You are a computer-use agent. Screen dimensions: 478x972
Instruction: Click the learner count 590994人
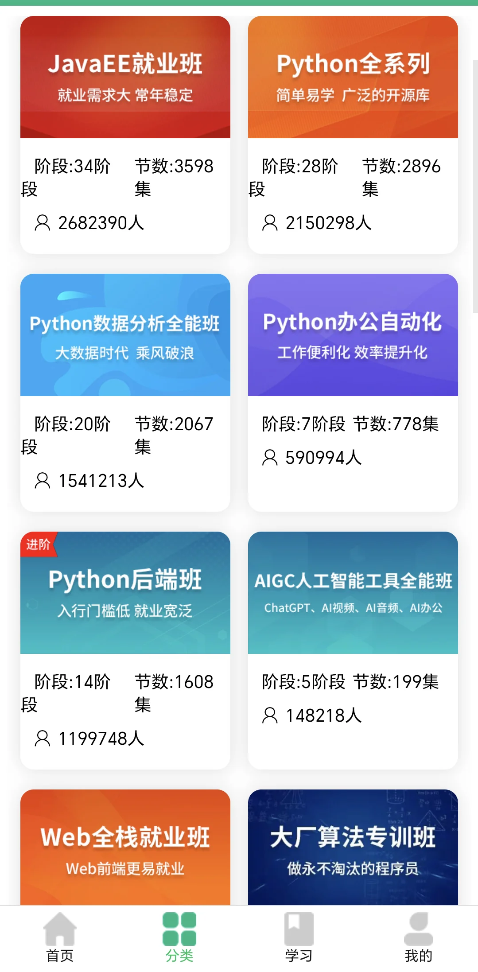click(x=323, y=458)
